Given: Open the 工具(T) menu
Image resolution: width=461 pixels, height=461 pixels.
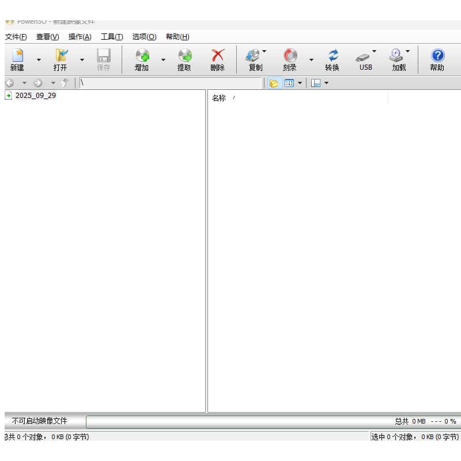Looking at the screenshot, I should pyautogui.click(x=112, y=37).
